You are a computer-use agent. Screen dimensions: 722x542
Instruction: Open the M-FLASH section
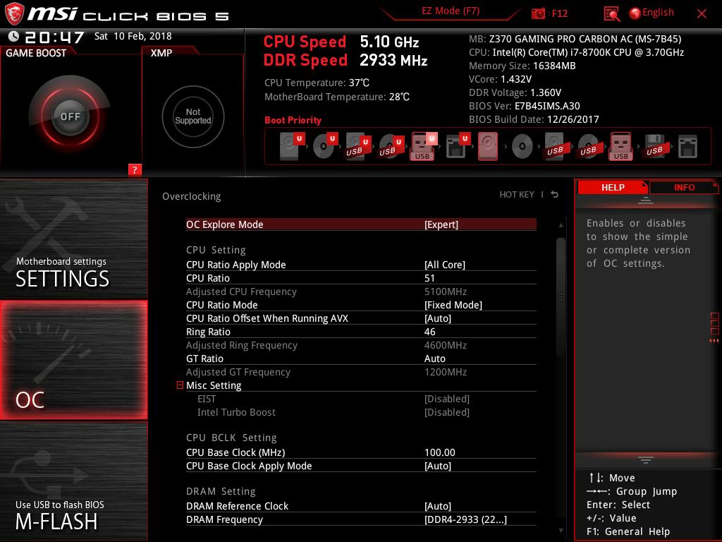click(x=73, y=481)
